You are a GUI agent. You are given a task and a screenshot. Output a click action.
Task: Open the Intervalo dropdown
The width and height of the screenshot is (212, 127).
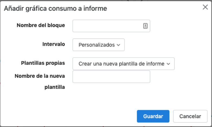(99, 45)
